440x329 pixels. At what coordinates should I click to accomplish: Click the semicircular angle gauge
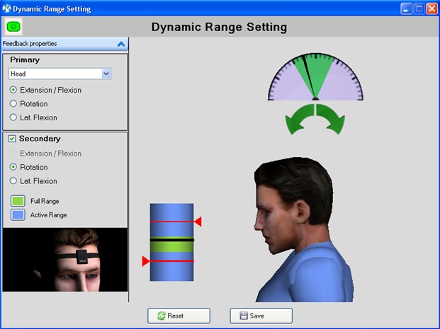315,76
